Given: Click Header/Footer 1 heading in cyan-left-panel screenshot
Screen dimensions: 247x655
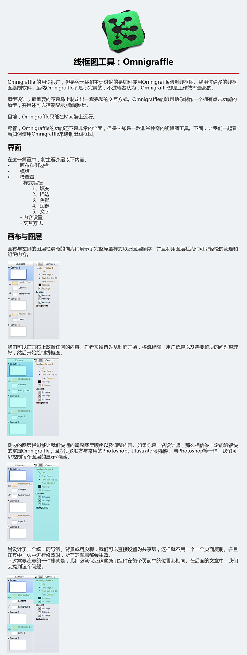Looking at the screenshot, I should (44, 364).
